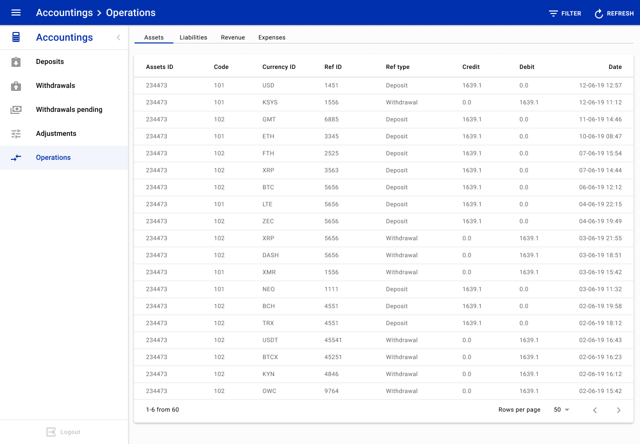Click the Currency ID column header
Screen dimensions: 640x444
click(x=279, y=67)
